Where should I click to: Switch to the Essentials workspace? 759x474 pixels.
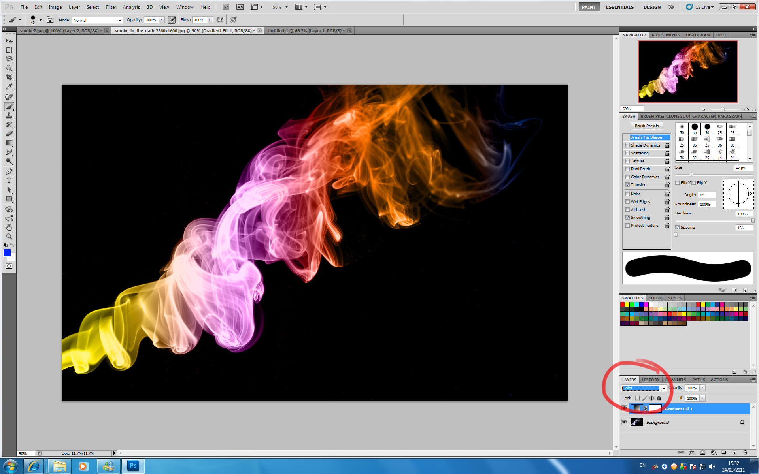619,7
